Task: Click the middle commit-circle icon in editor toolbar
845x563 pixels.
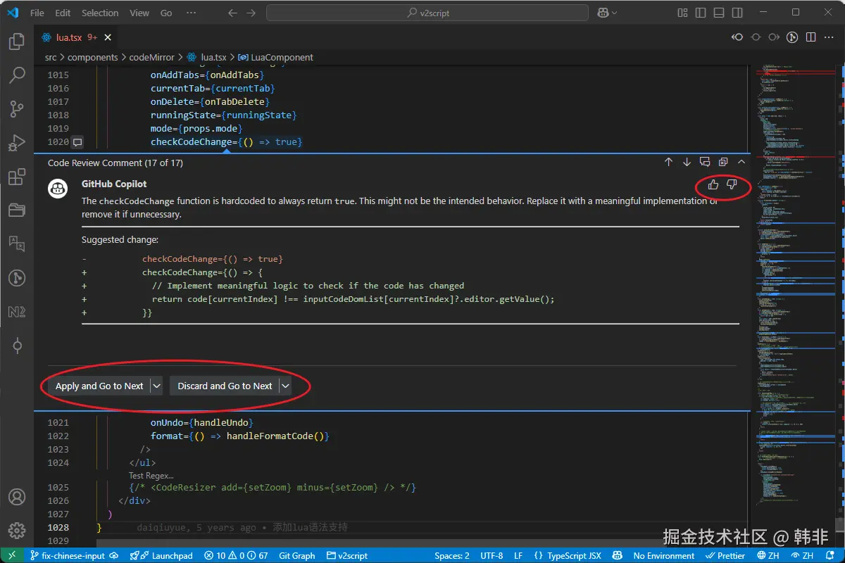Action: tap(756, 37)
